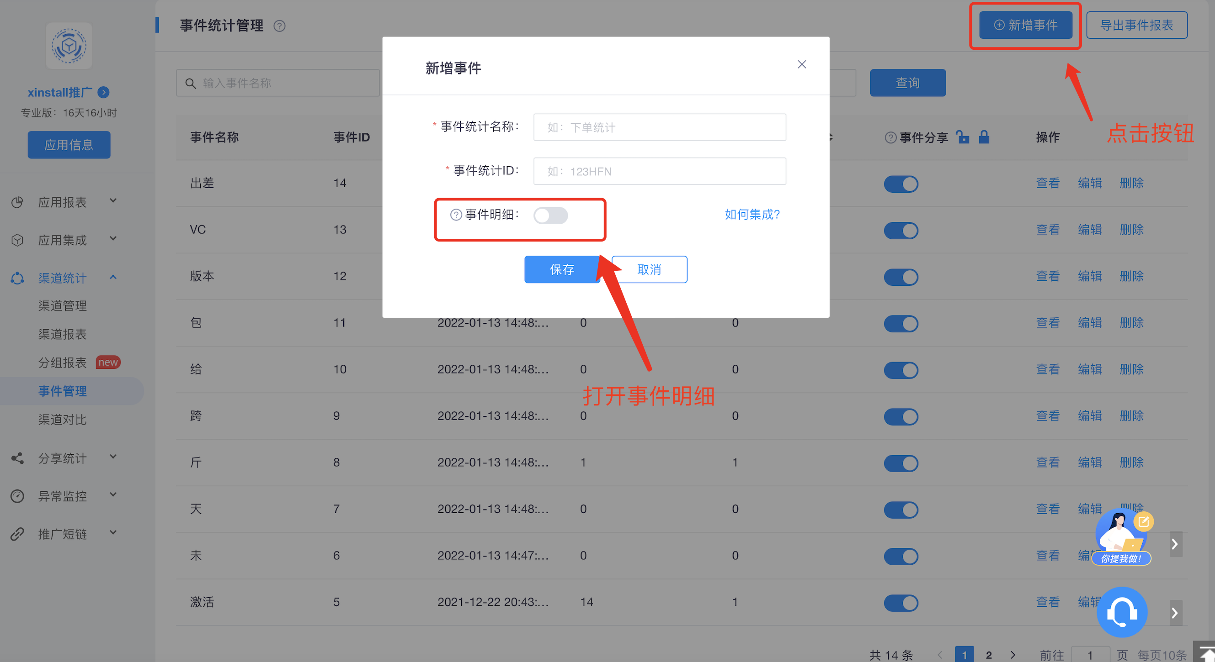Screen dimensions: 1215x662
Task: Open 渠道管理 in the sidebar
Action: coord(62,306)
